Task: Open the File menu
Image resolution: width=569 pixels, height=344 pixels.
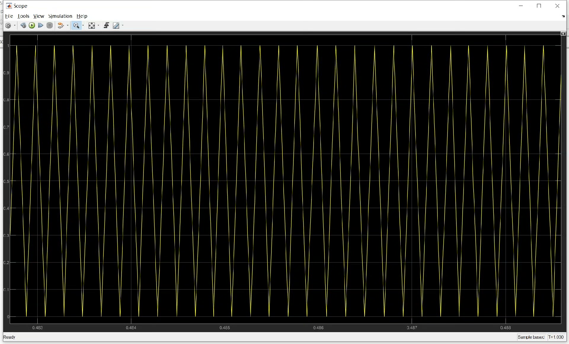Action: [9, 16]
